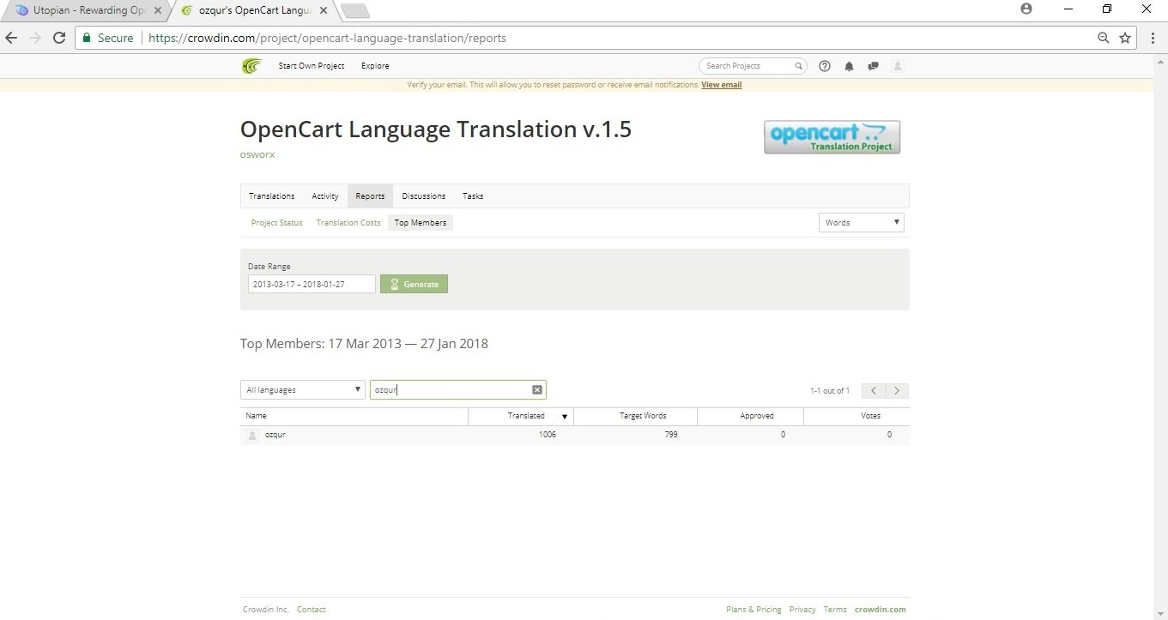This screenshot has height=620, width=1168.
Task: Click the Generate button
Action: tap(414, 284)
